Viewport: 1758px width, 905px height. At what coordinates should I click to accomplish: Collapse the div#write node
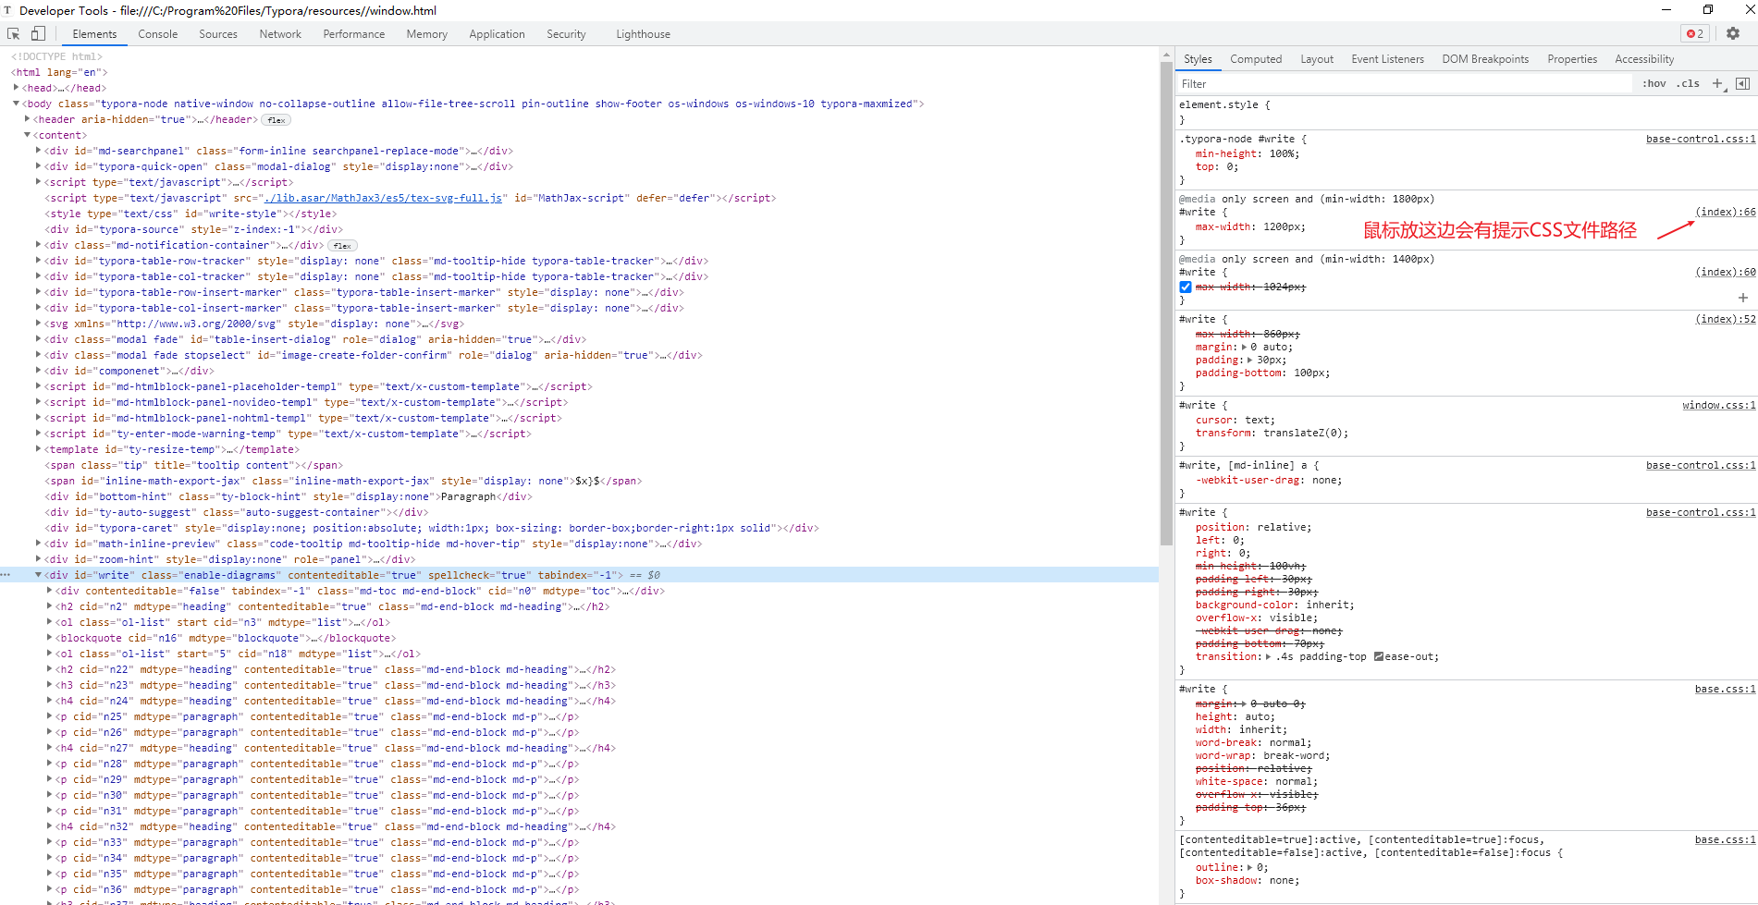click(38, 575)
